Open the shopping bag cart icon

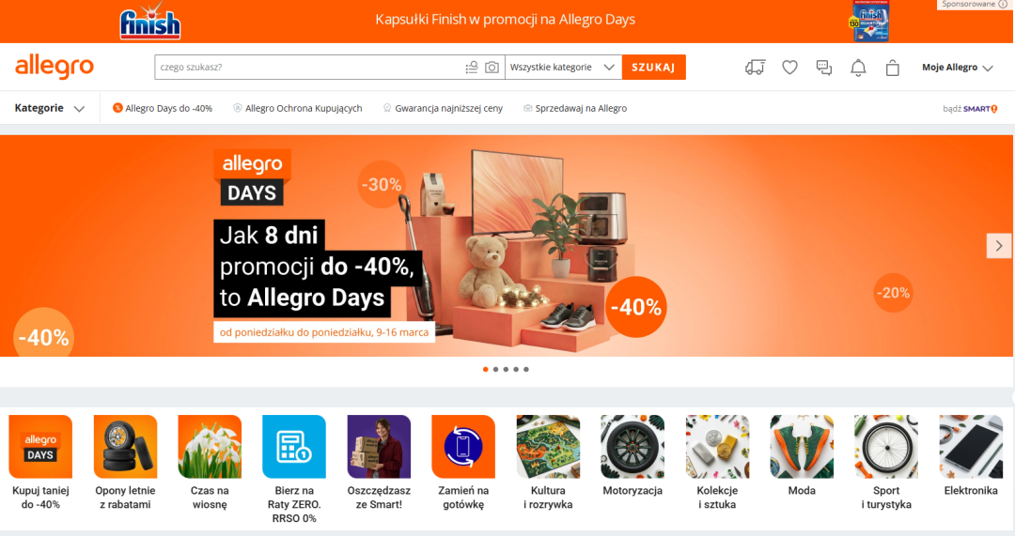(893, 68)
